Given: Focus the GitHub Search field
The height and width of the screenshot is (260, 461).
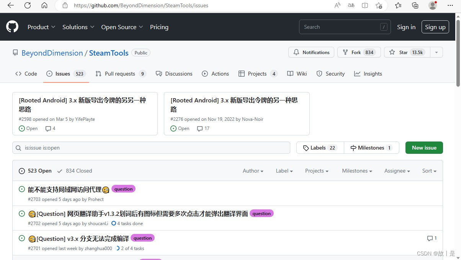Looking at the screenshot, I should (x=345, y=27).
